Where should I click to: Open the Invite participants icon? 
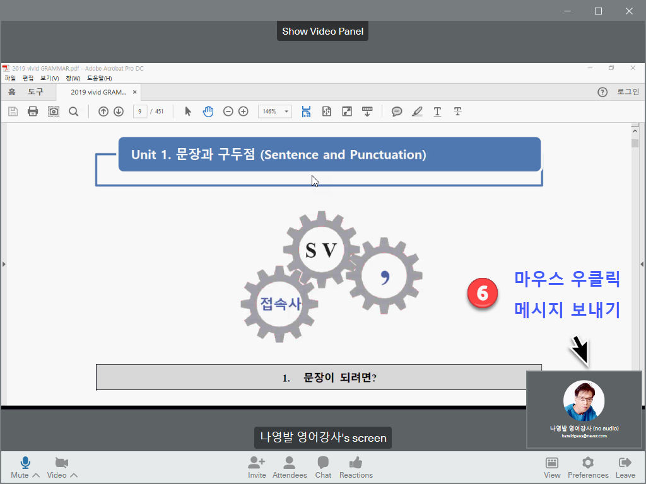[257, 463]
